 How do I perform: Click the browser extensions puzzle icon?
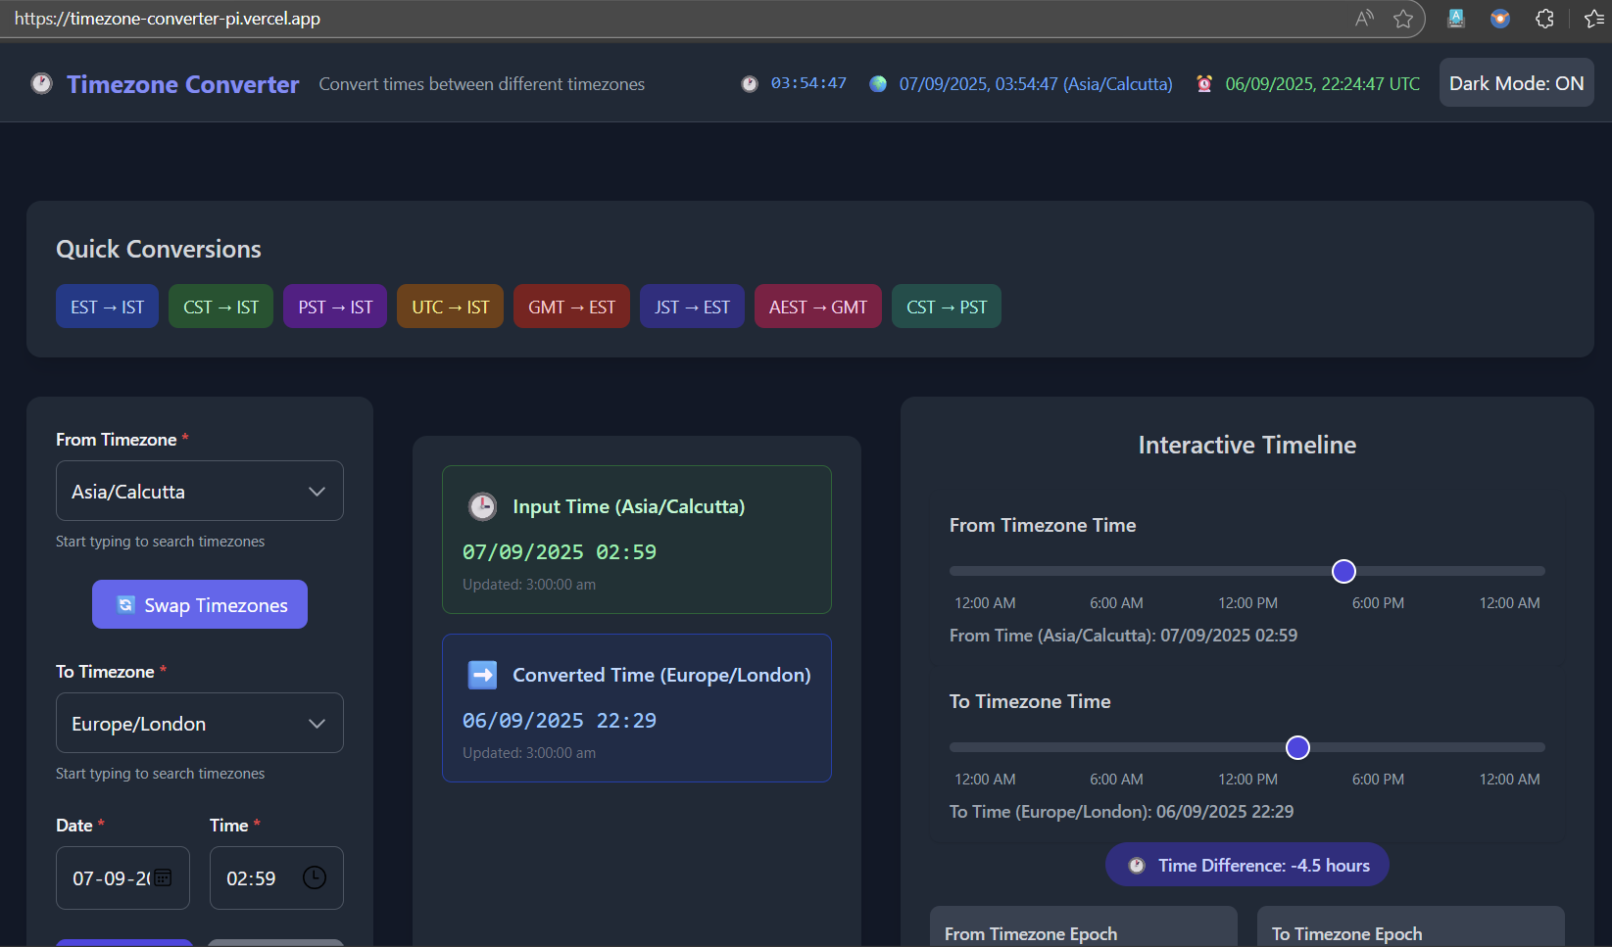[1544, 18]
